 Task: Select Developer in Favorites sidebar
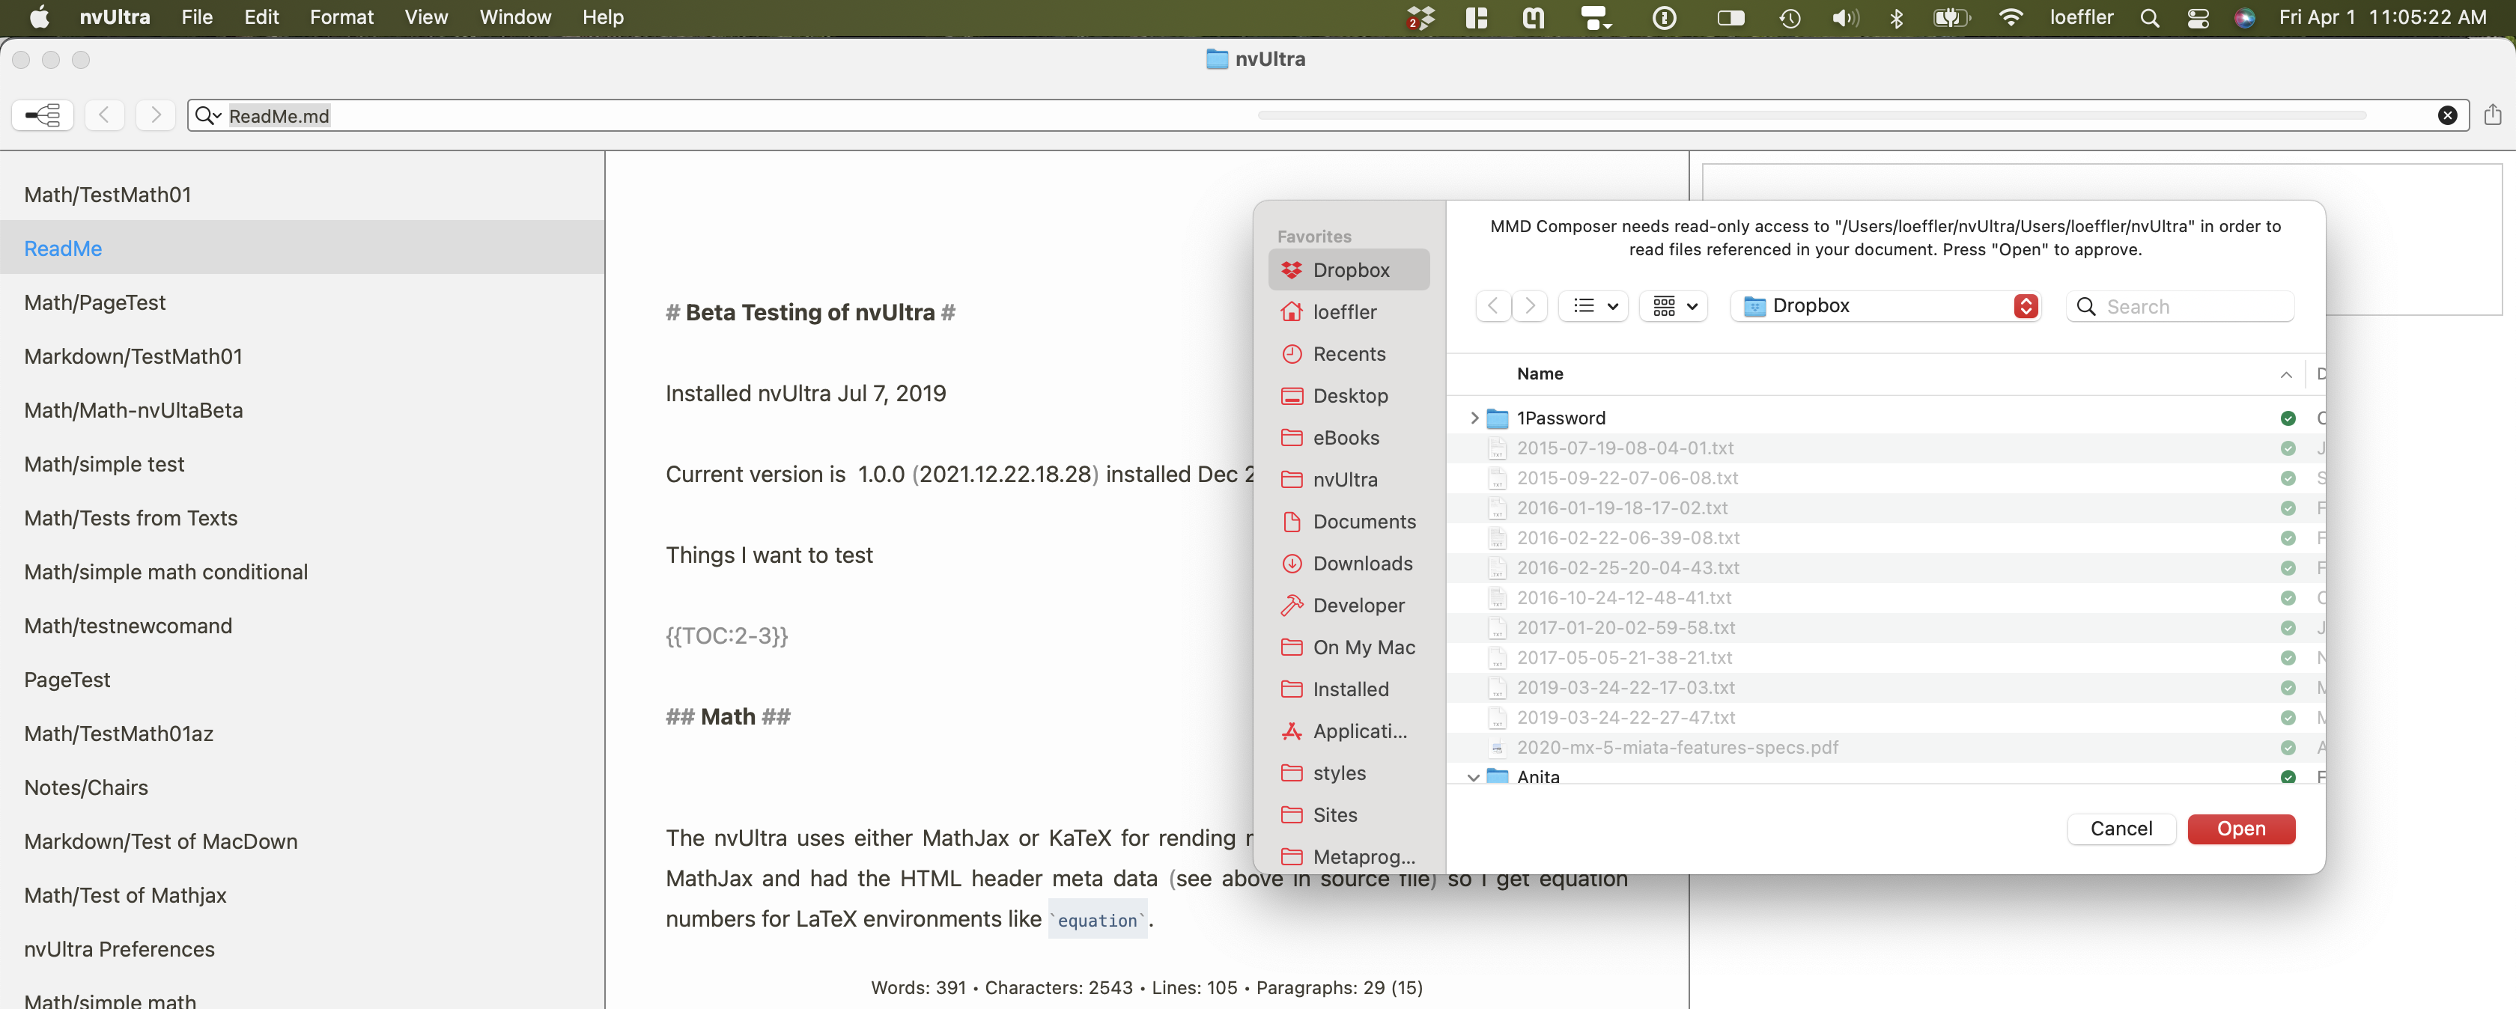[1358, 606]
